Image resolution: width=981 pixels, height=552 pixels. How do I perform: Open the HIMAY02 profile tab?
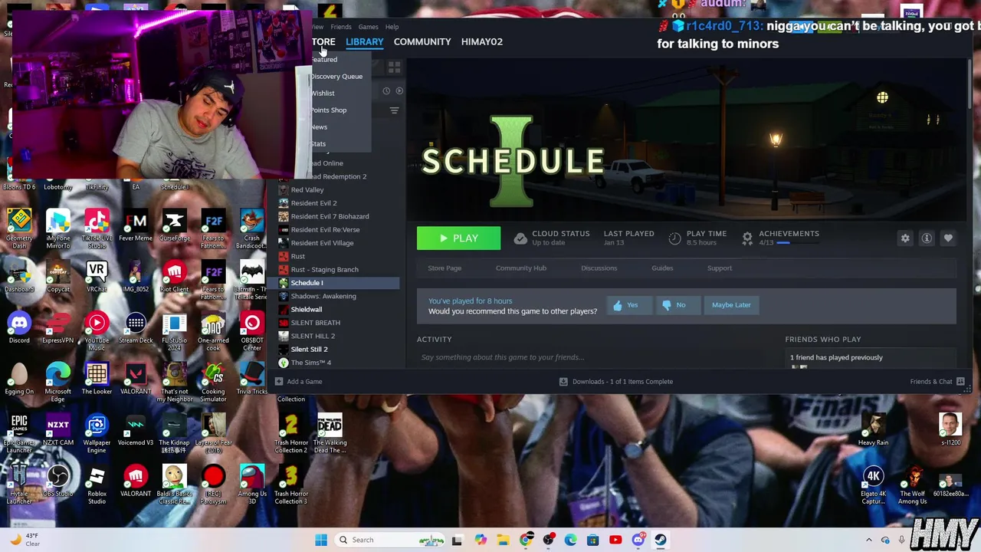[x=482, y=41]
